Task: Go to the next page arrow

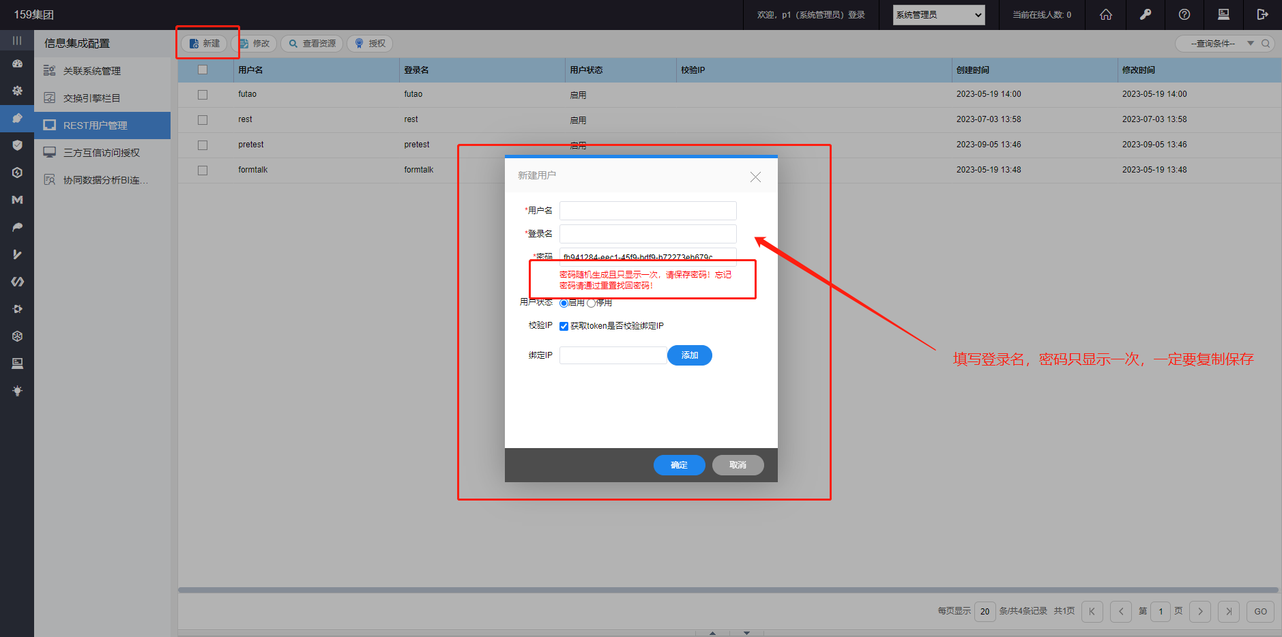Action: click(1200, 612)
